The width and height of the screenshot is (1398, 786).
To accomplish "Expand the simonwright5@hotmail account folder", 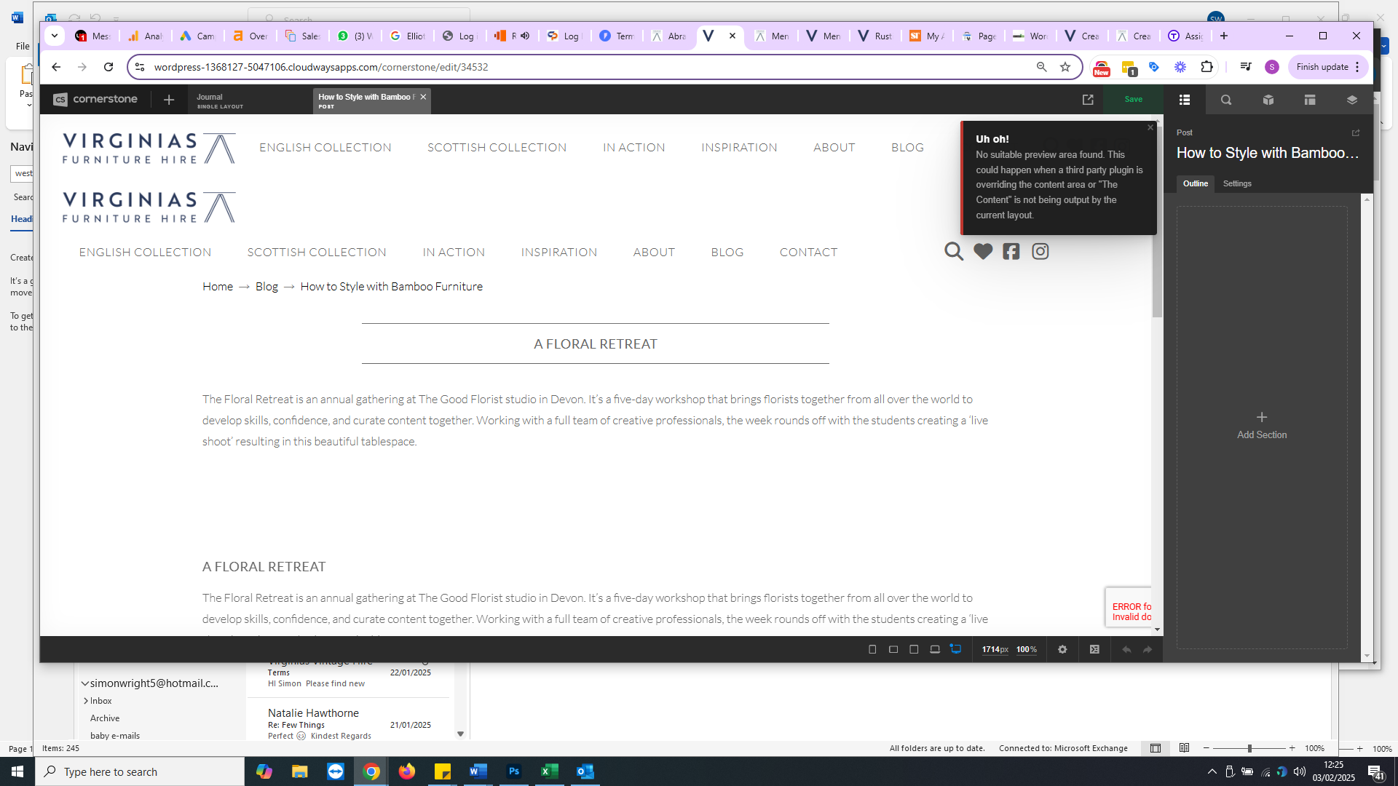I will tap(85, 683).
